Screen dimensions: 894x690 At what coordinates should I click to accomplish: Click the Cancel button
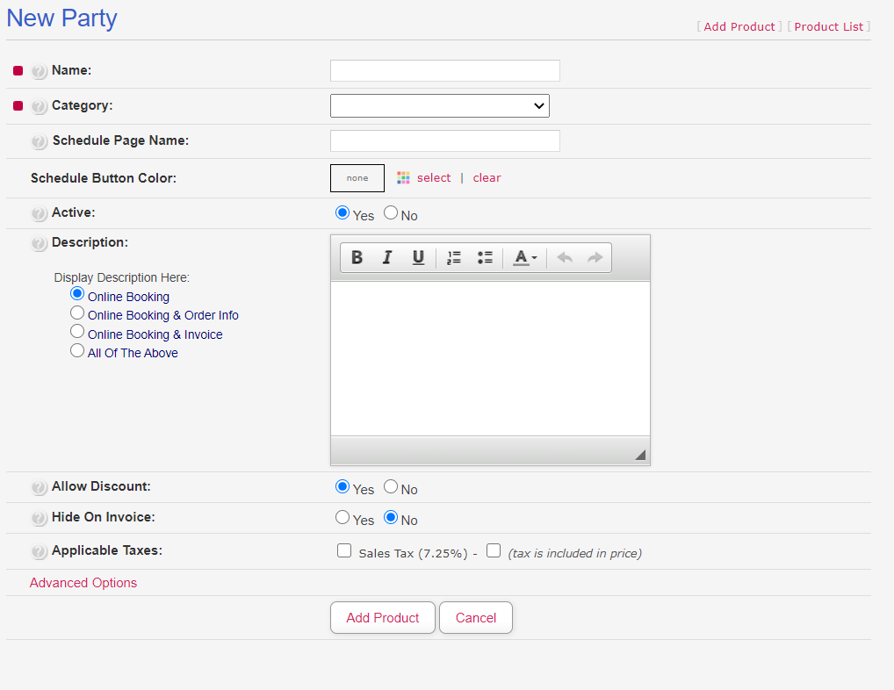[x=475, y=618]
